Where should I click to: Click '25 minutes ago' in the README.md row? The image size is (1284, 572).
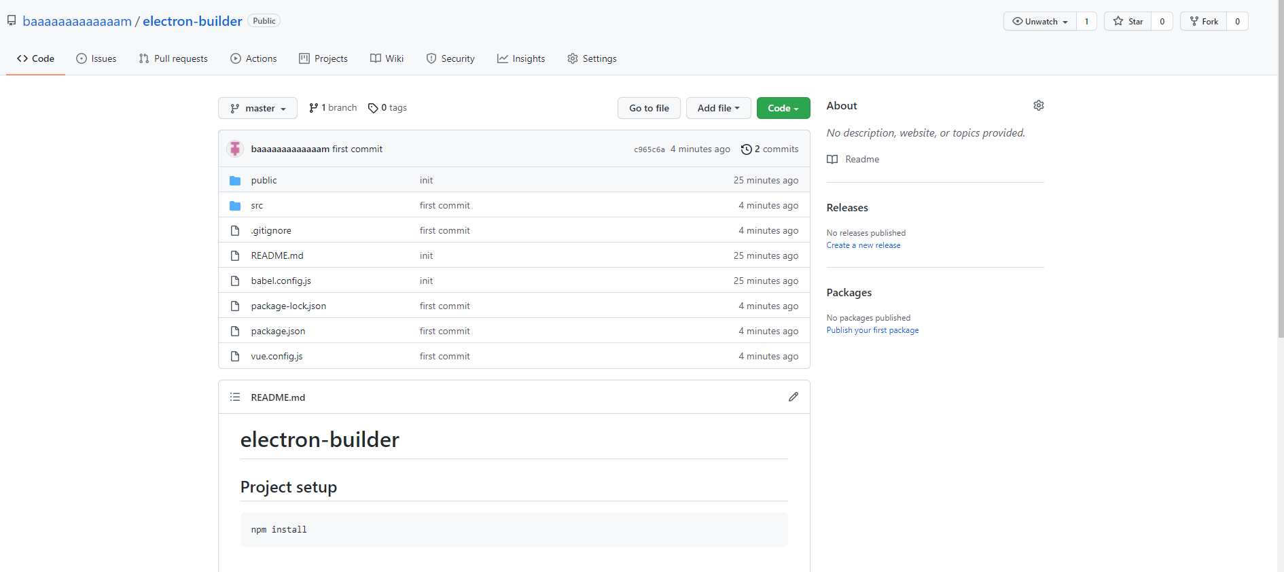pyautogui.click(x=766, y=255)
